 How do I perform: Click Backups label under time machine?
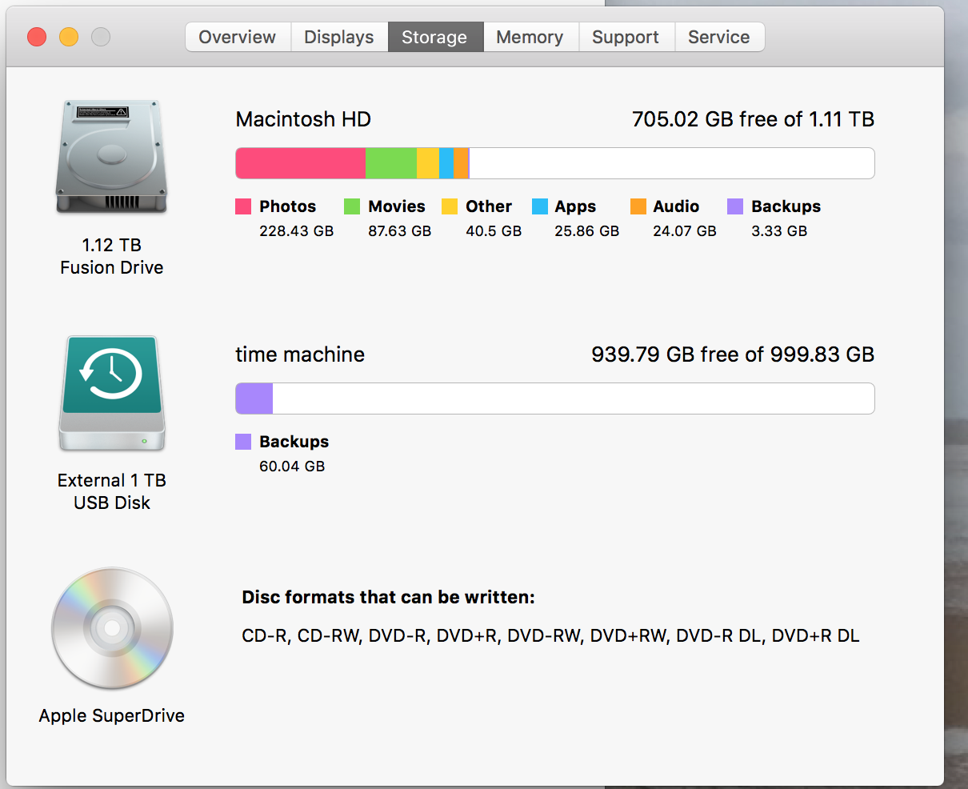[x=294, y=442]
